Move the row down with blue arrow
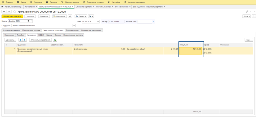The height and width of the screenshot is (118, 256). [x=24, y=40]
